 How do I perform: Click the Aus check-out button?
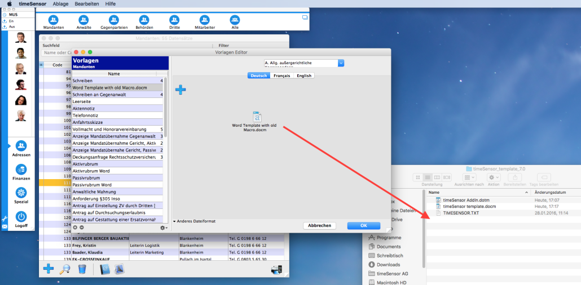pyautogui.click(x=10, y=26)
